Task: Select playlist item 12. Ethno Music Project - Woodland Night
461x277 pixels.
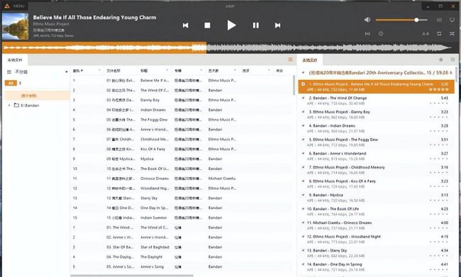Action: tap(377, 239)
